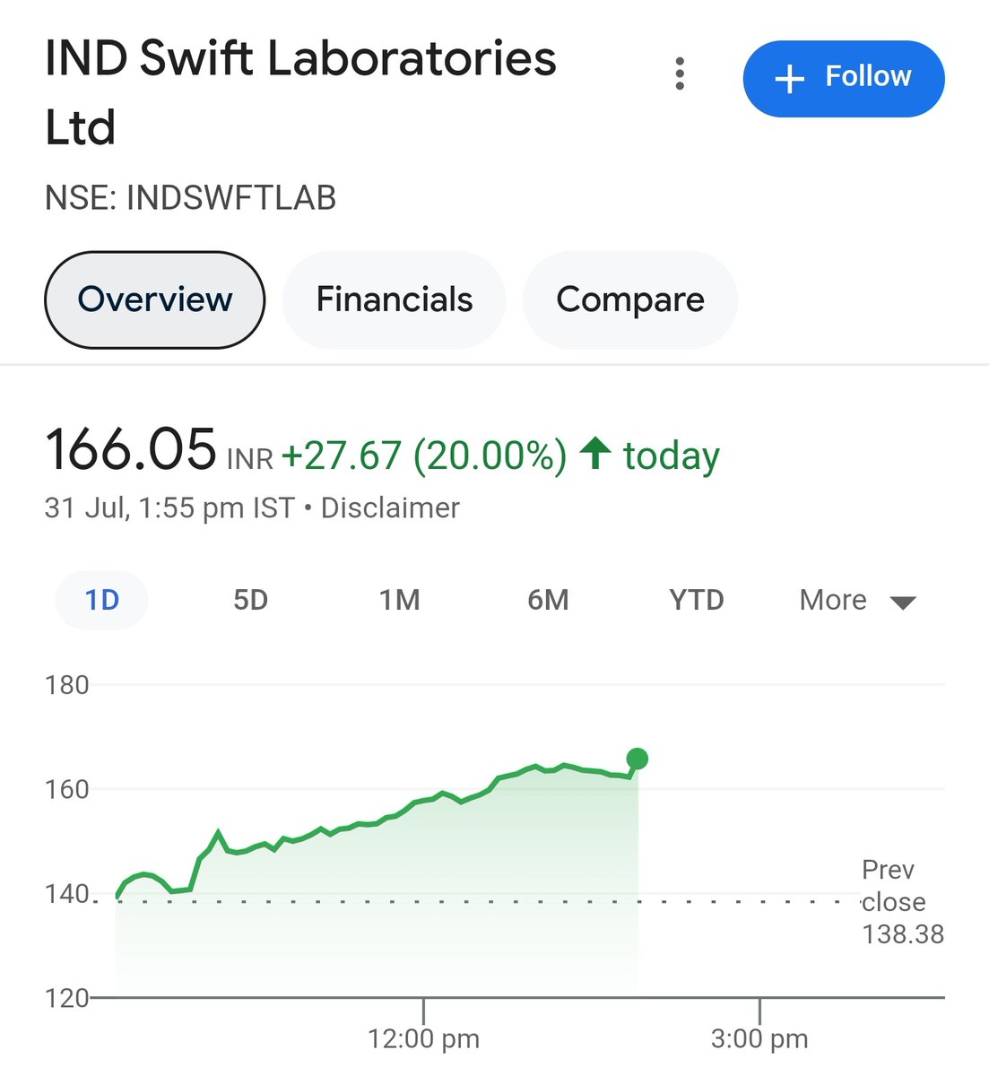Choose the 6M chart period

548,600
